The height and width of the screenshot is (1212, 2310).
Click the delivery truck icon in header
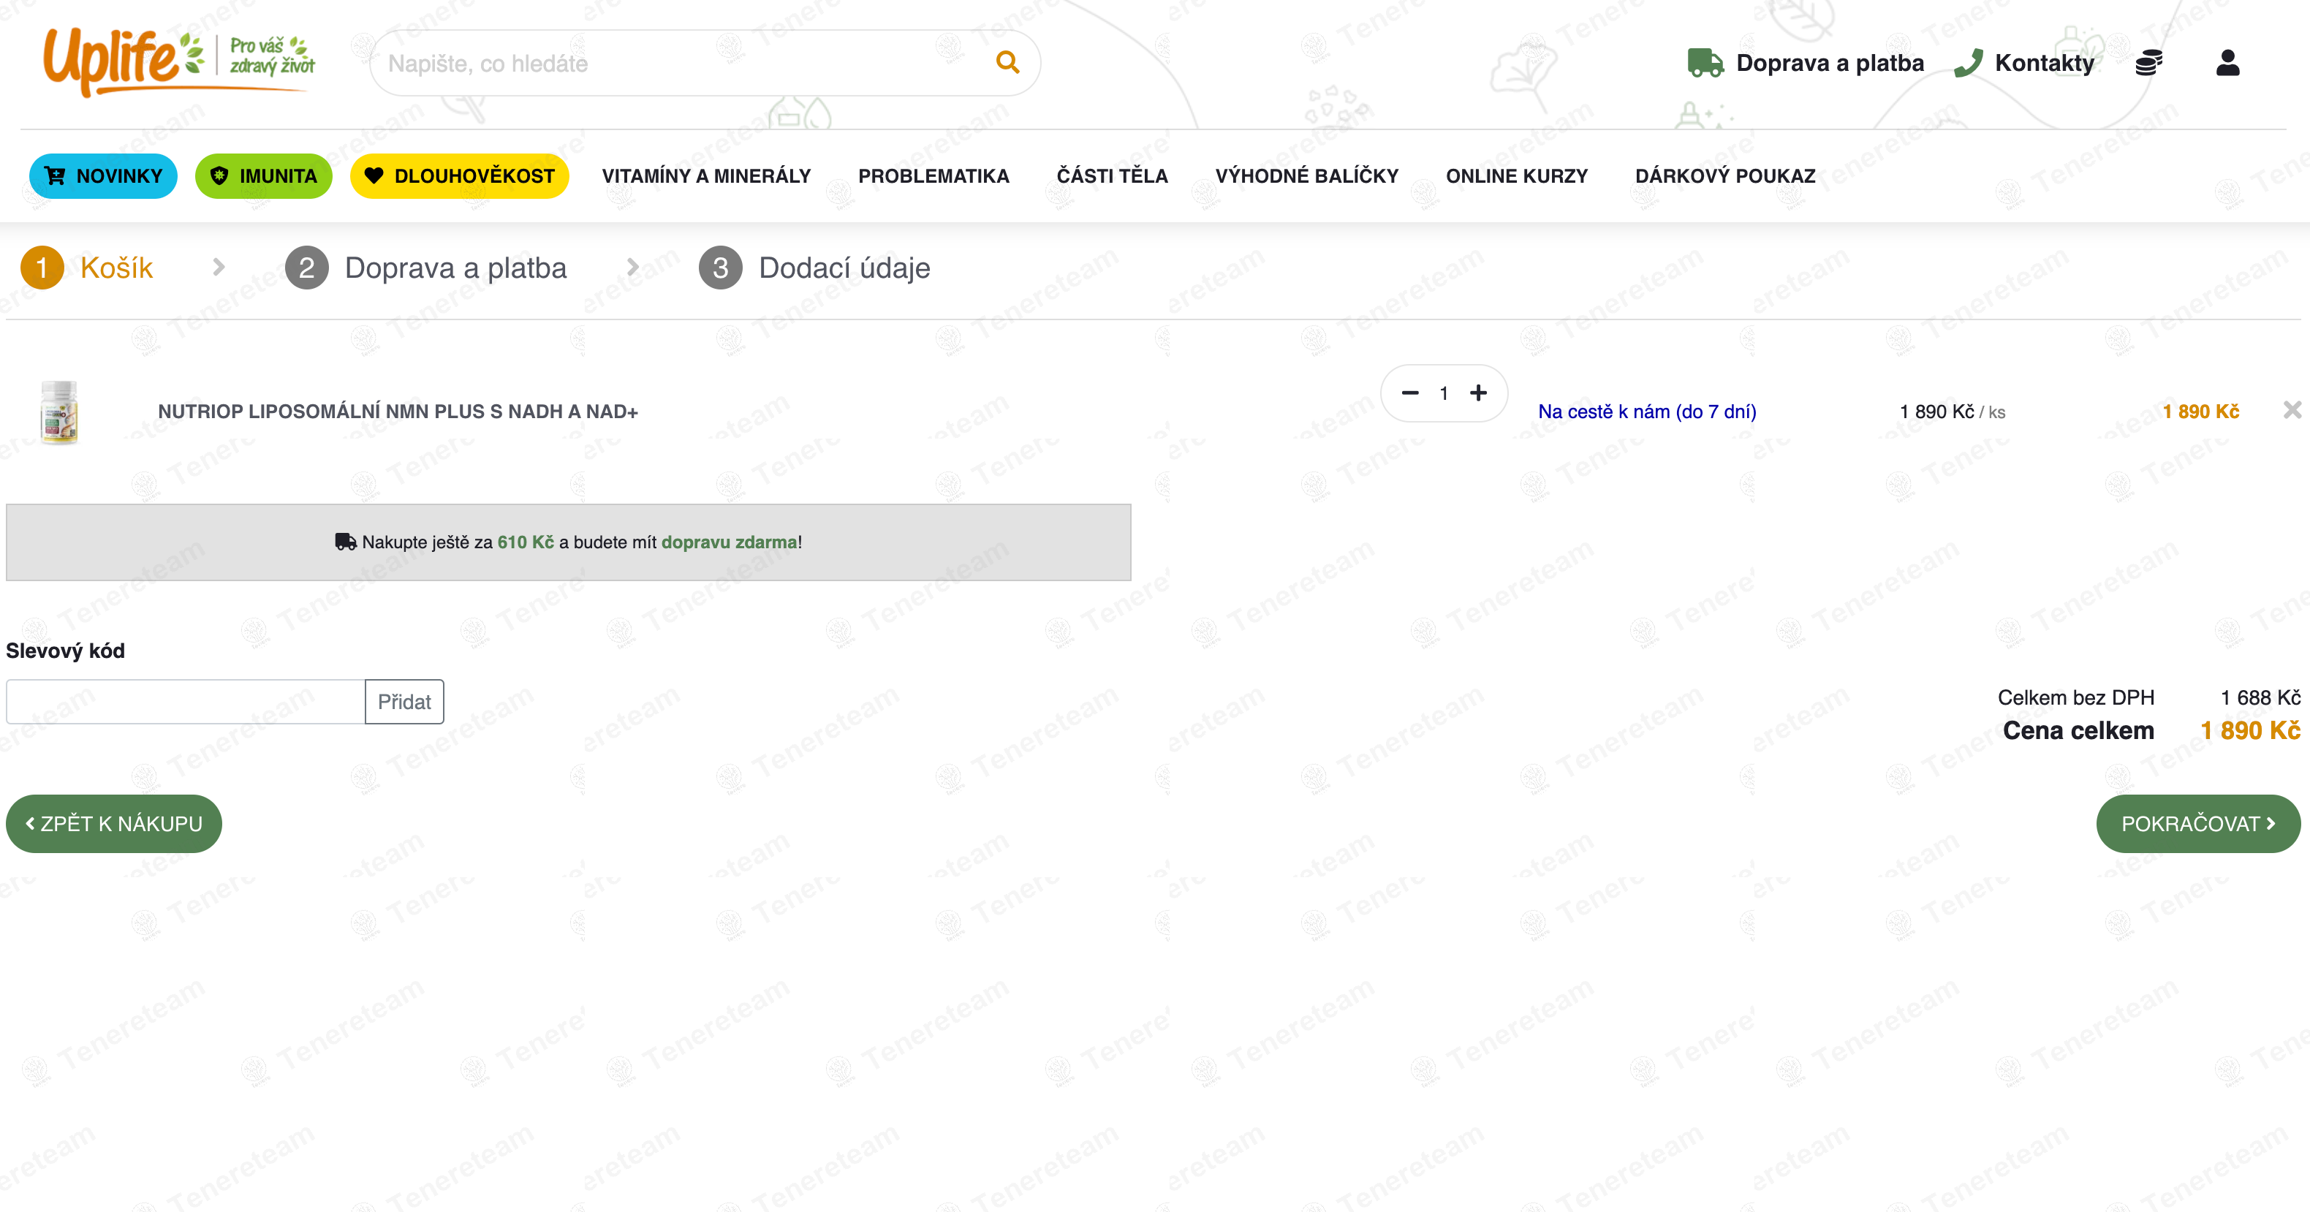point(1705,63)
